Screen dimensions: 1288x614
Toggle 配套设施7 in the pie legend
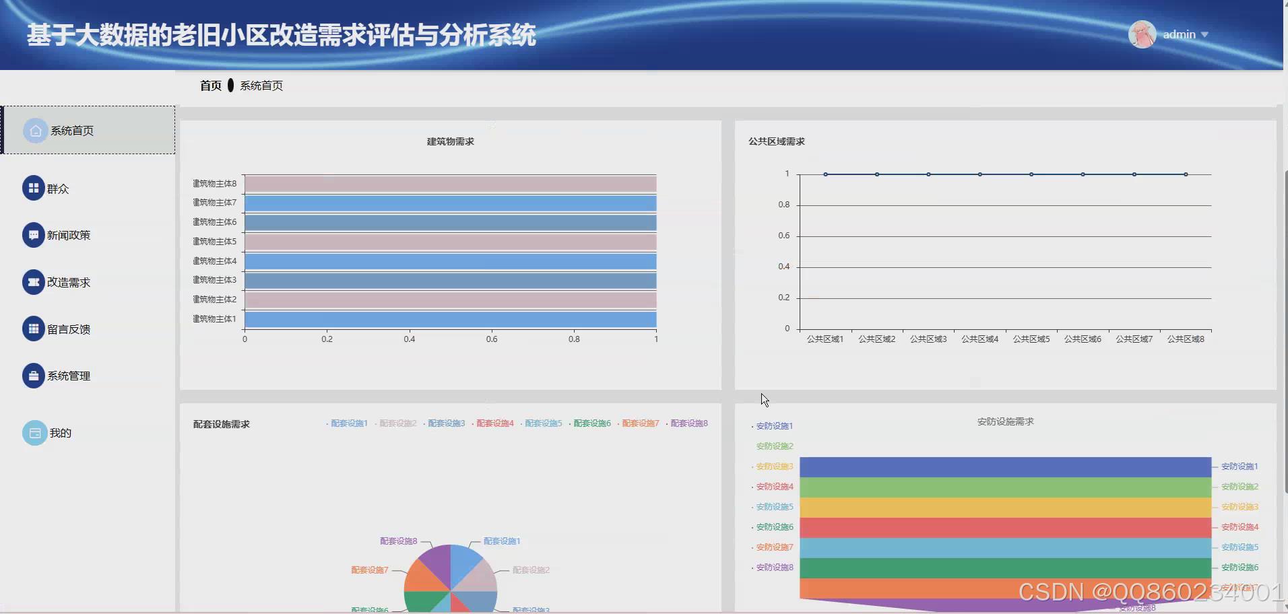(638, 423)
